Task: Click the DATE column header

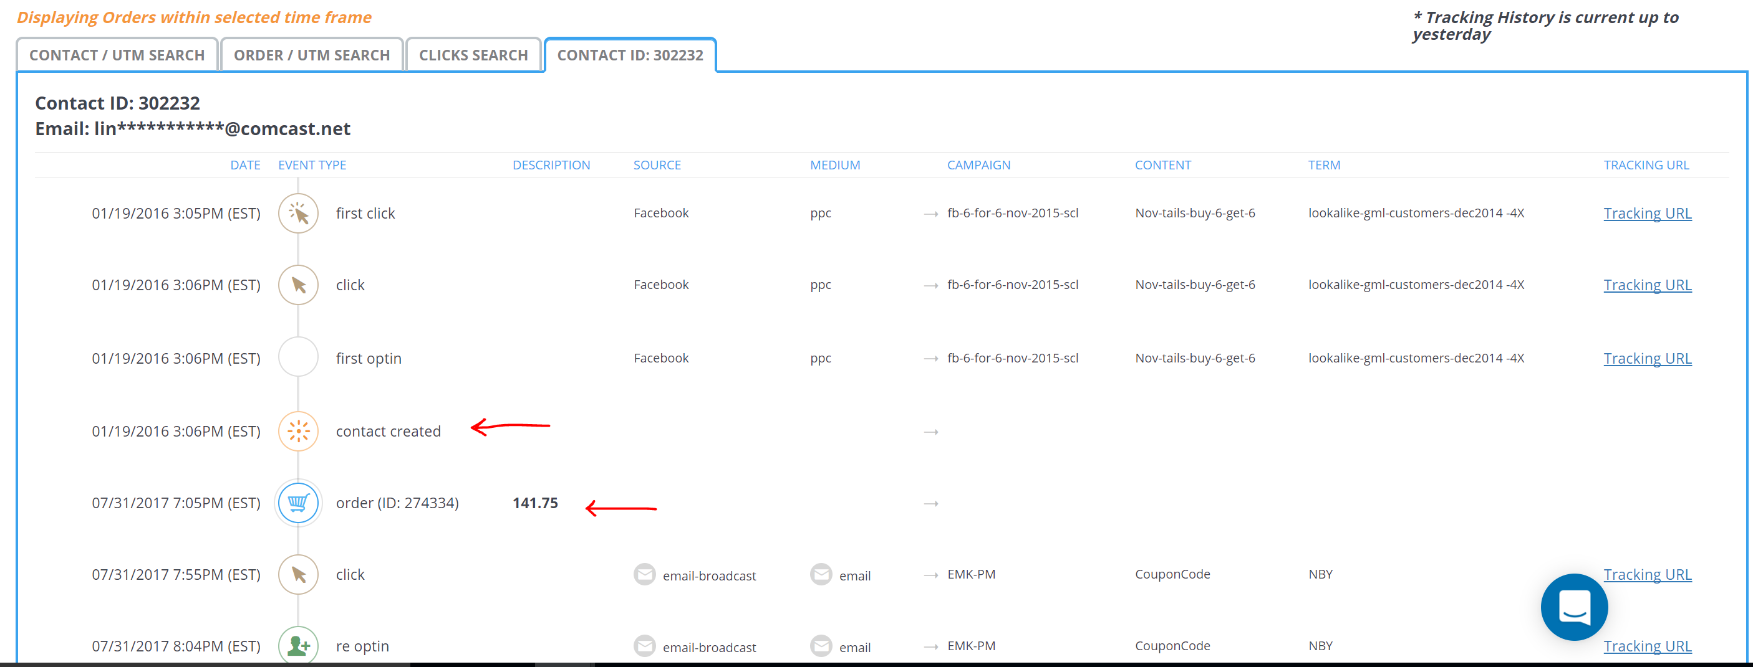Action: click(x=245, y=165)
